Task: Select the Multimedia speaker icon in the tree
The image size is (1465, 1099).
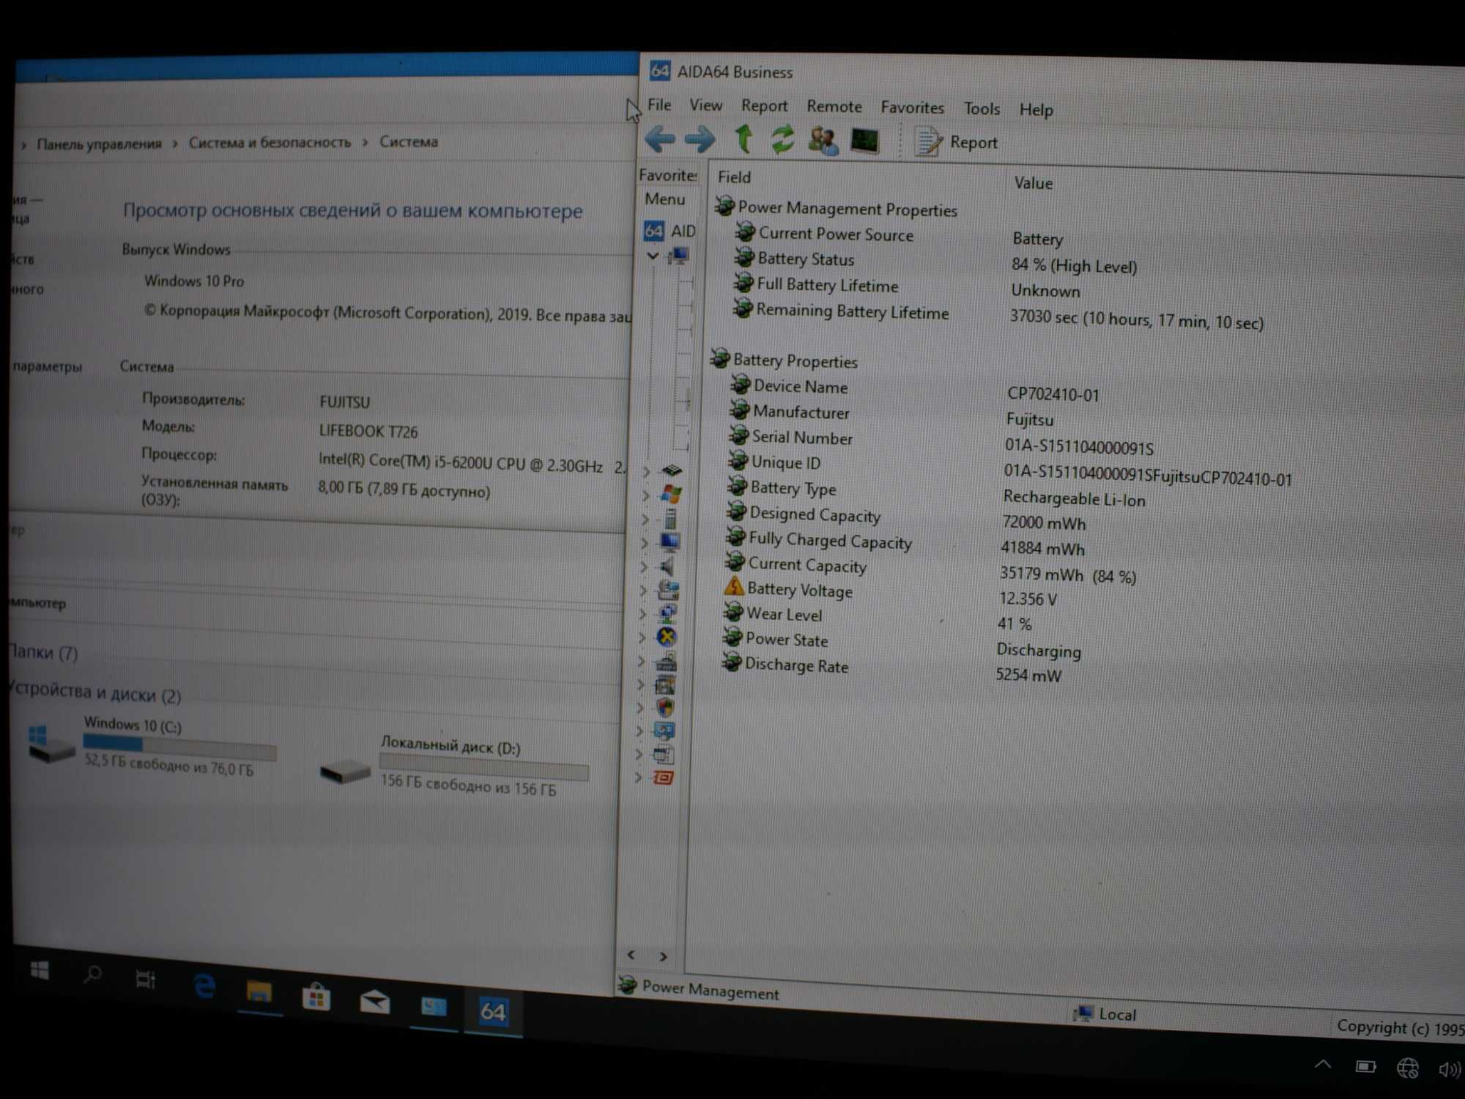Action: 667,566
